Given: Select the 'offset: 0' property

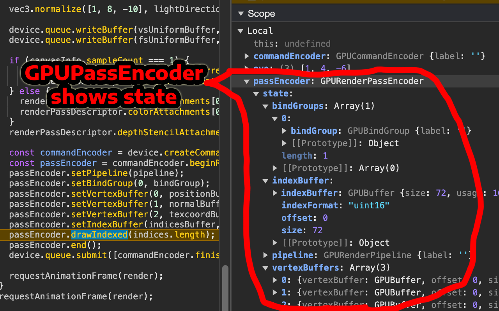Looking at the screenshot, I should 304,218.
